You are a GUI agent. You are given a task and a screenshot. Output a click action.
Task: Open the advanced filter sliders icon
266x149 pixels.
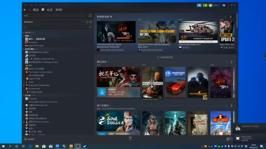pyautogui.click(x=90, y=27)
